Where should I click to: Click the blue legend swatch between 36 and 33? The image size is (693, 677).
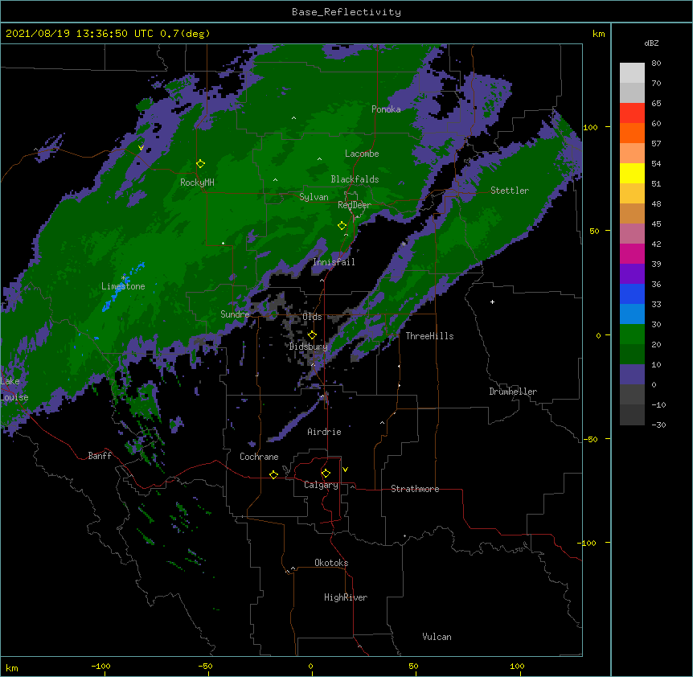pos(632,293)
